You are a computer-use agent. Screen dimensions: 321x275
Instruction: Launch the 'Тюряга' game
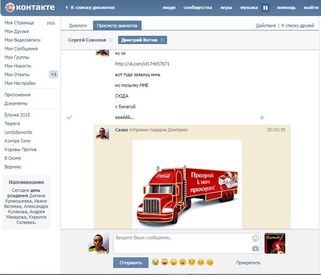click(x=12, y=123)
